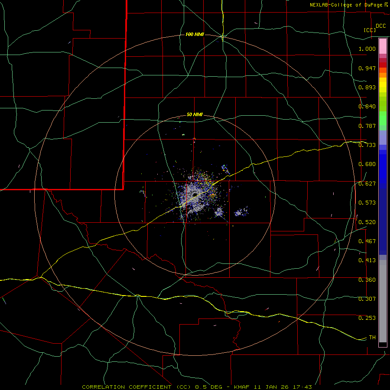
Task: Select the 0.360 legend value
Action: [367, 280]
